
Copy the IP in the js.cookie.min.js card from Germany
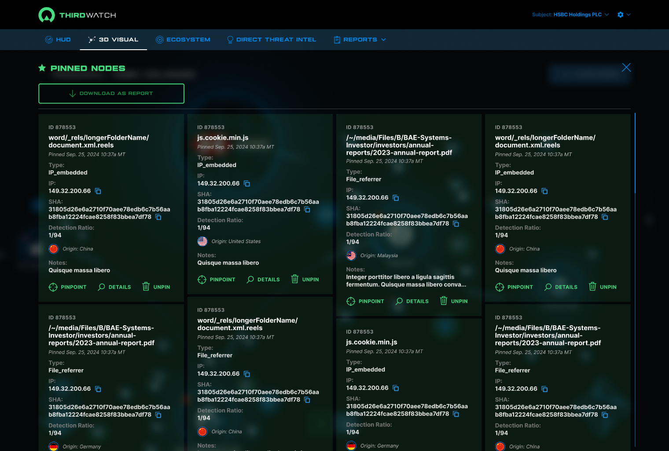396,388
